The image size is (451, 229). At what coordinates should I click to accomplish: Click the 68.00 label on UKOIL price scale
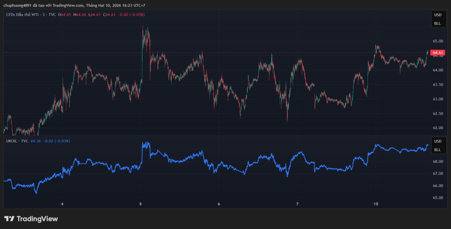coord(437,162)
